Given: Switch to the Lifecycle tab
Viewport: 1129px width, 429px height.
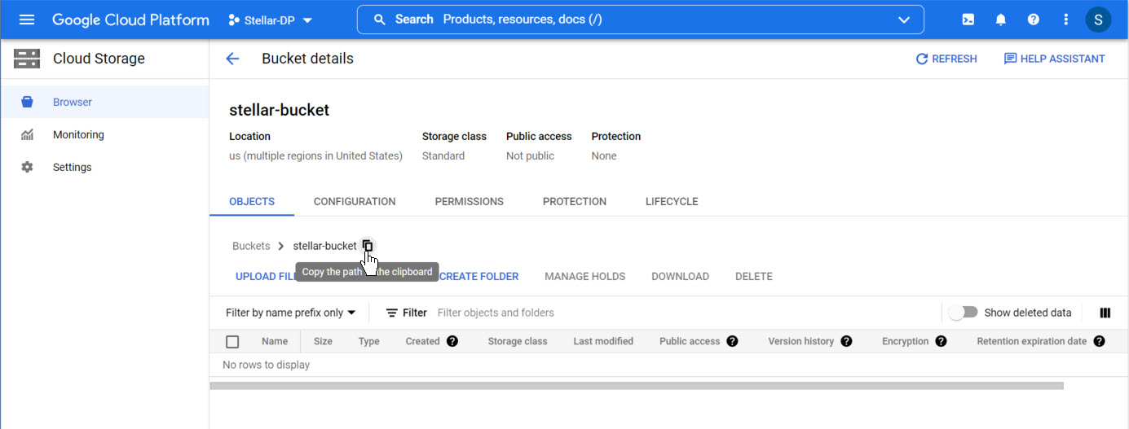Looking at the screenshot, I should [672, 201].
